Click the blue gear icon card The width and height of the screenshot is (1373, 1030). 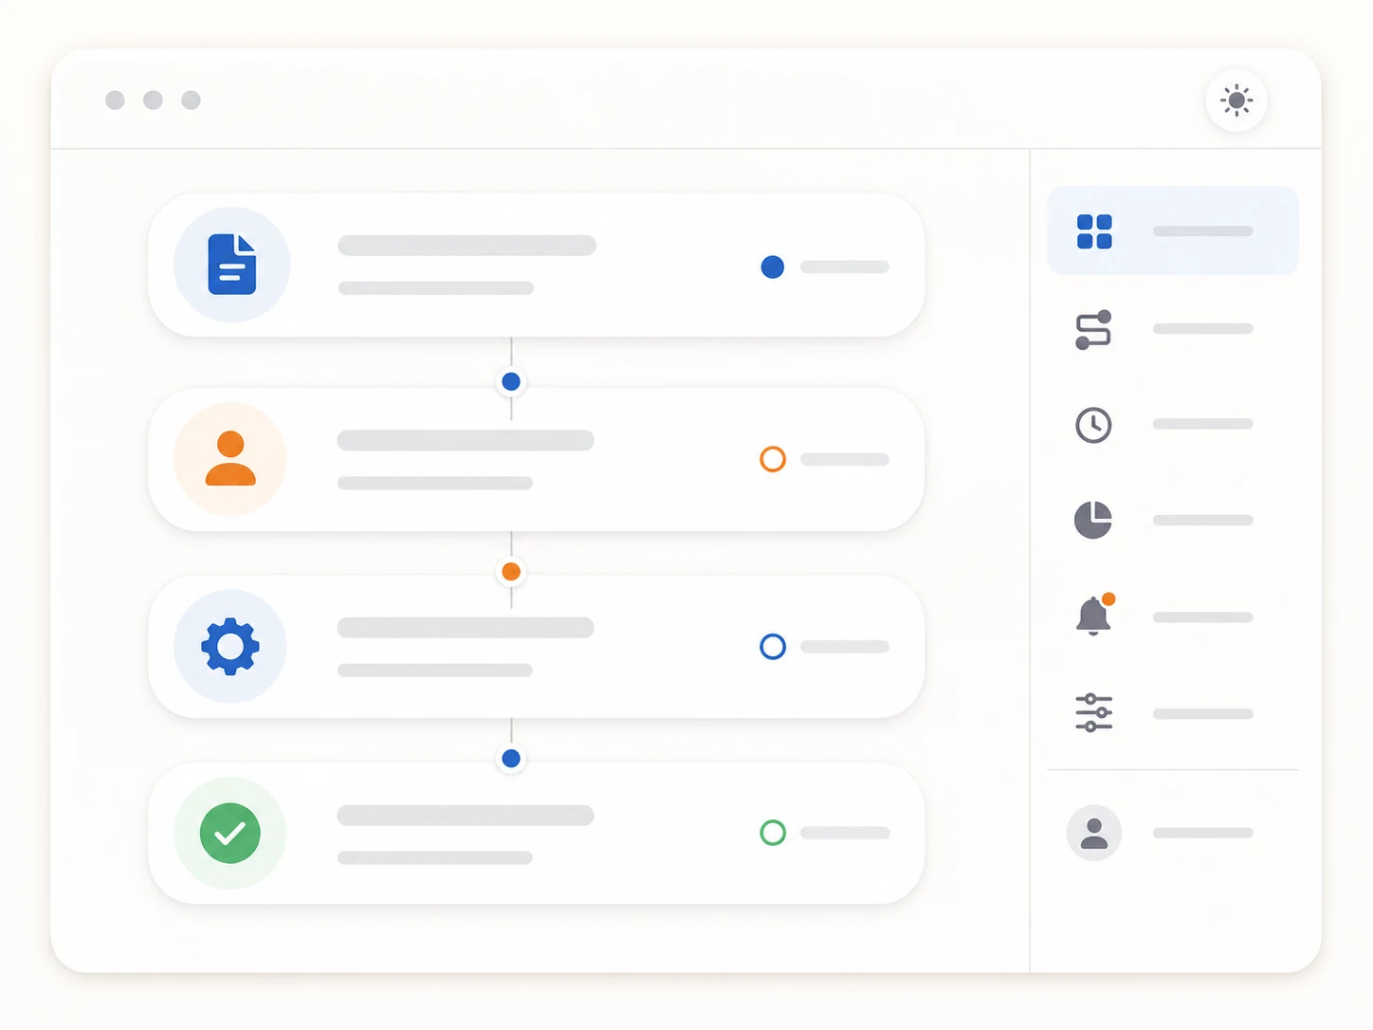click(536, 646)
